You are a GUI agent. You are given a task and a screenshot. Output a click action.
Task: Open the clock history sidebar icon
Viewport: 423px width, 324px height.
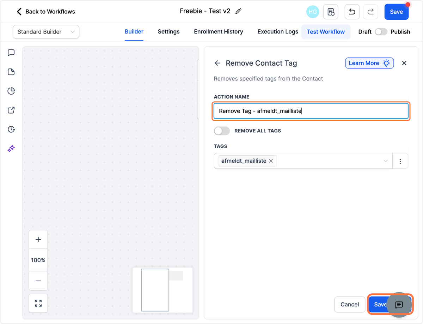point(11,129)
